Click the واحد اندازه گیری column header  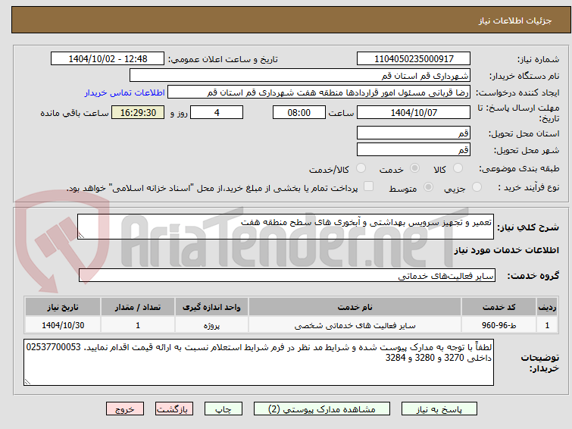pyautogui.click(x=211, y=307)
